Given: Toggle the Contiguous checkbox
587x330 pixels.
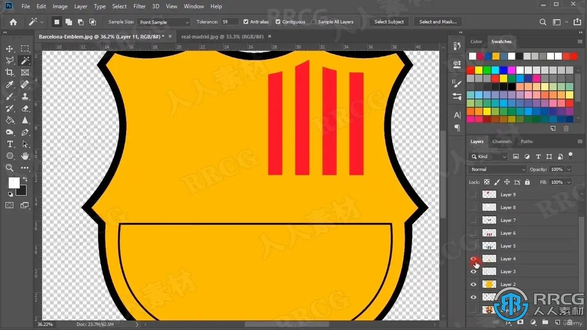Looking at the screenshot, I should 278,22.
